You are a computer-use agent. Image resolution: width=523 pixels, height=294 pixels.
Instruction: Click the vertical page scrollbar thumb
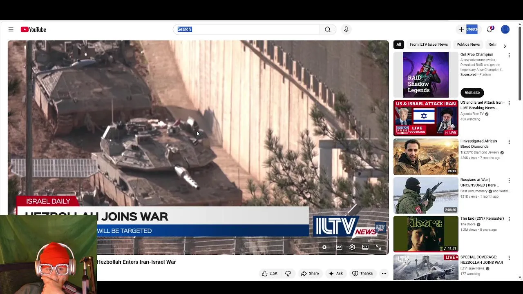[x=520, y=63]
